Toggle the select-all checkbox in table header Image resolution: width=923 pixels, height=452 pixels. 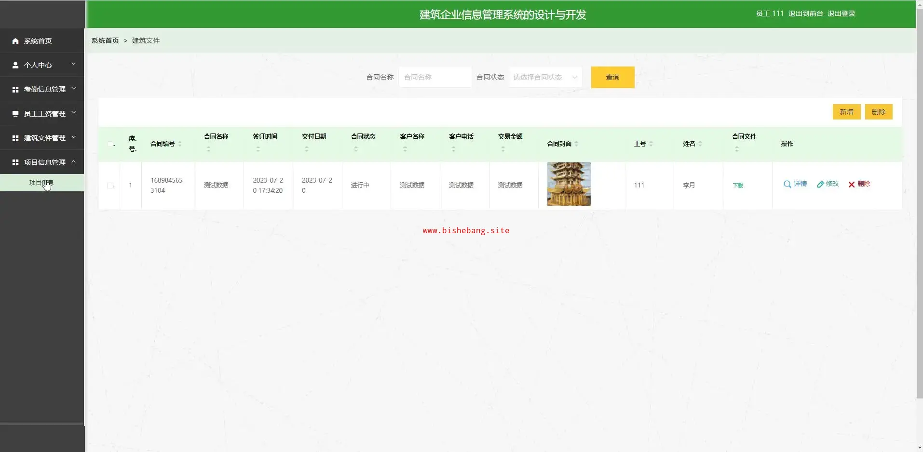click(x=110, y=144)
